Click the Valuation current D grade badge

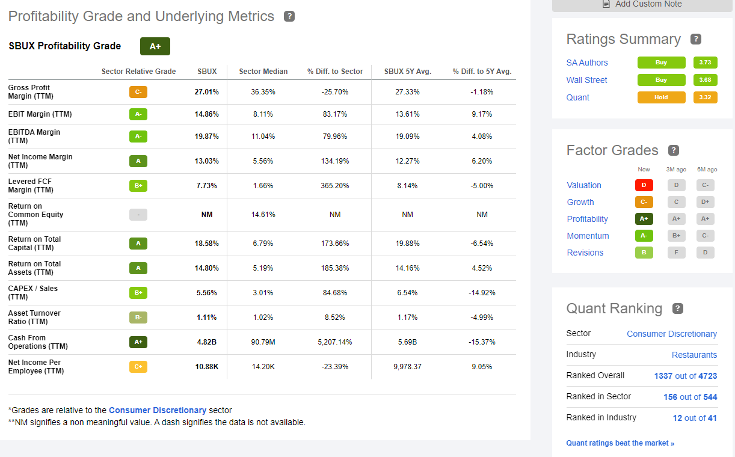click(x=644, y=185)
